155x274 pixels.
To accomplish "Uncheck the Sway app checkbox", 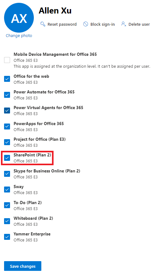I will click(x=7, y=189).
